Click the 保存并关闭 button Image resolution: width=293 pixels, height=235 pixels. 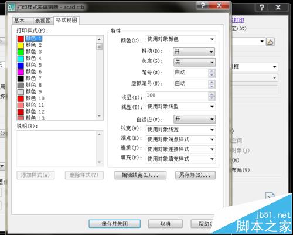[115, 224]
